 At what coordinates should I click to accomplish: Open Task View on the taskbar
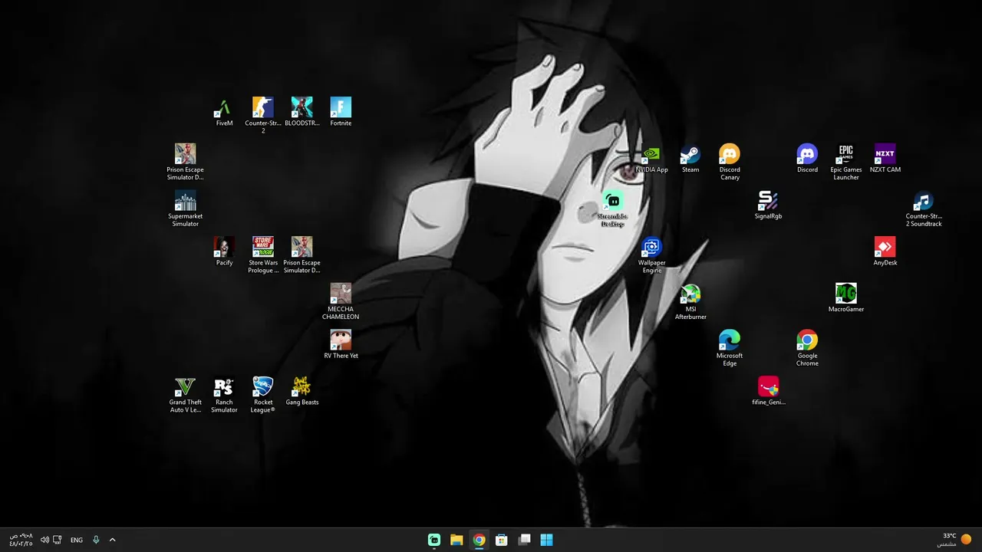click(524, 540)
